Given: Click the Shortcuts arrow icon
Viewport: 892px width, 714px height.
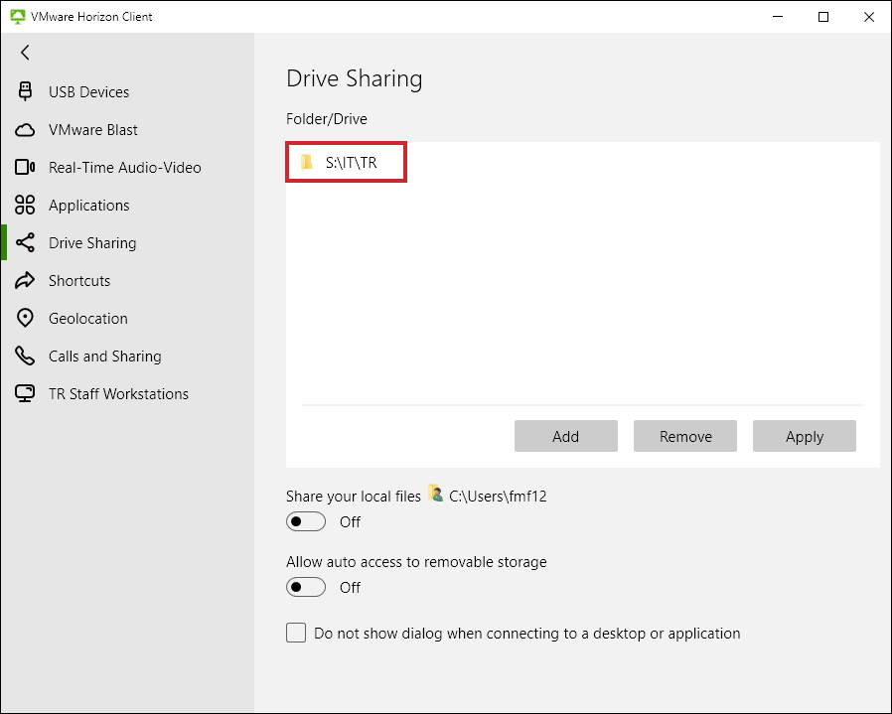Looking at the screenshot, I should (x=25, y=280).
